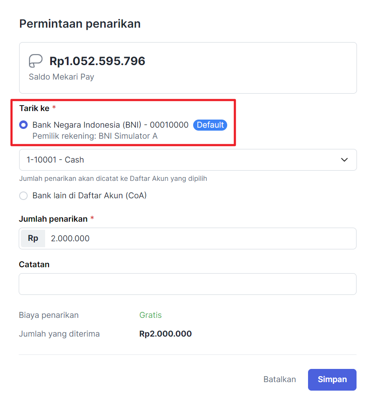Click the green Gratis fee text

151,315
